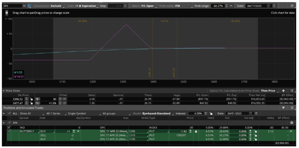Open the Lines +1 @ Expiration menu
This screenshot has width=299, height=148.
pos(82,6)
